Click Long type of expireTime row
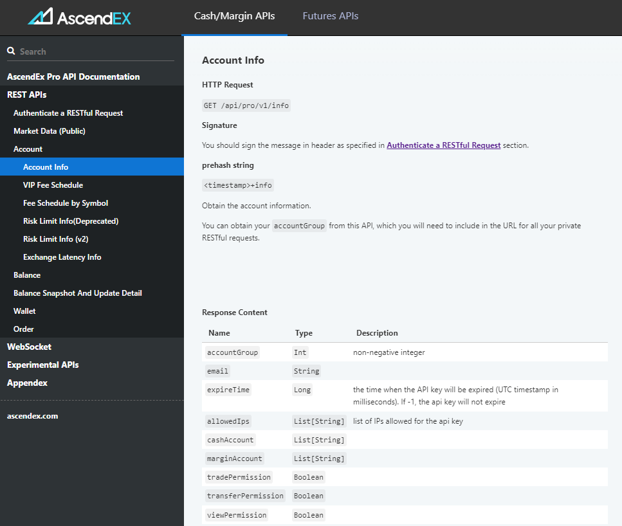 coord(302,390)
